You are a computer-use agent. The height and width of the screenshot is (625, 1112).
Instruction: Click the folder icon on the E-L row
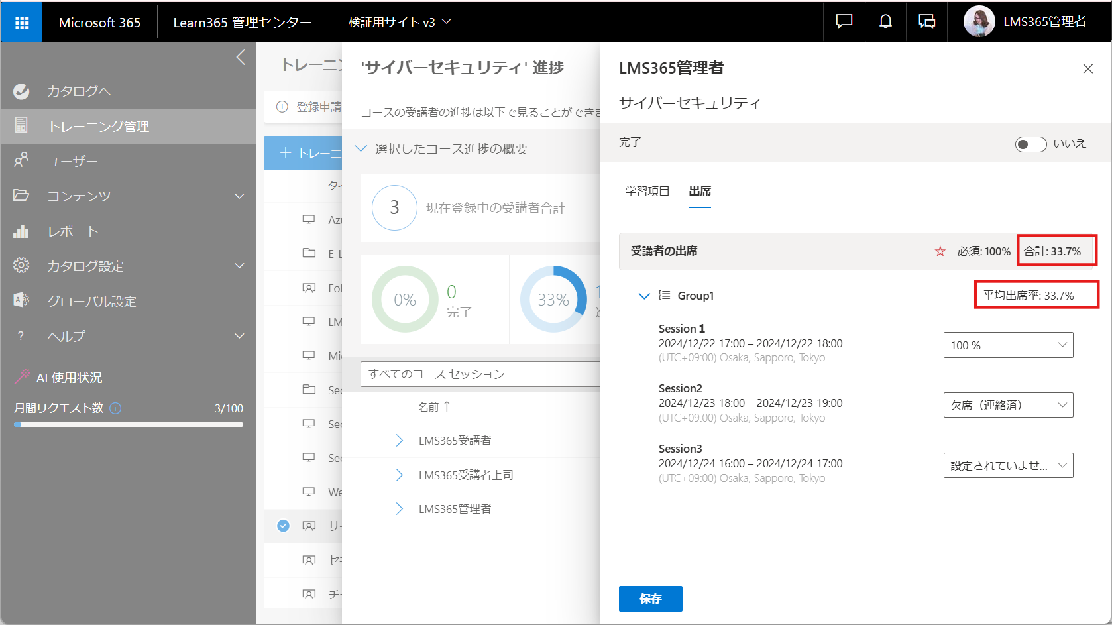coord(309,253)
